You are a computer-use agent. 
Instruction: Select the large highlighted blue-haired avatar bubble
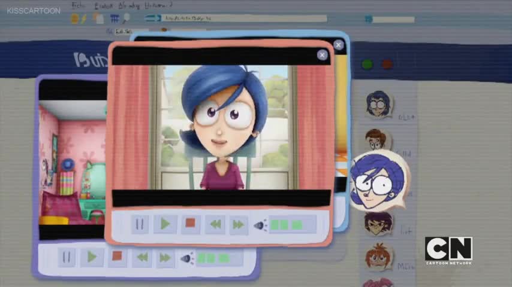[x=380, y=181]
